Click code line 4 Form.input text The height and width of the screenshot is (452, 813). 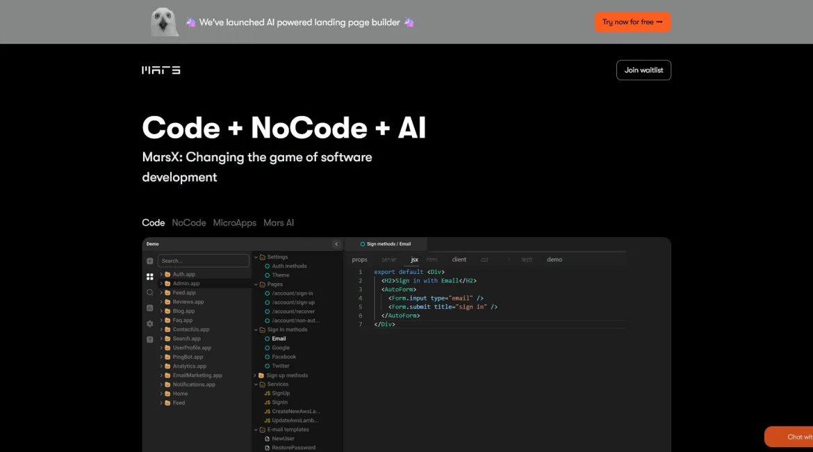click(x=436, y=298)
